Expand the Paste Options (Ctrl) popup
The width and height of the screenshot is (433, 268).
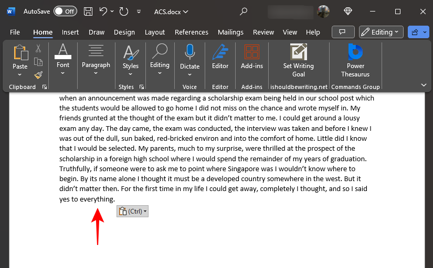pyautogui.click(x=132, y=211)
